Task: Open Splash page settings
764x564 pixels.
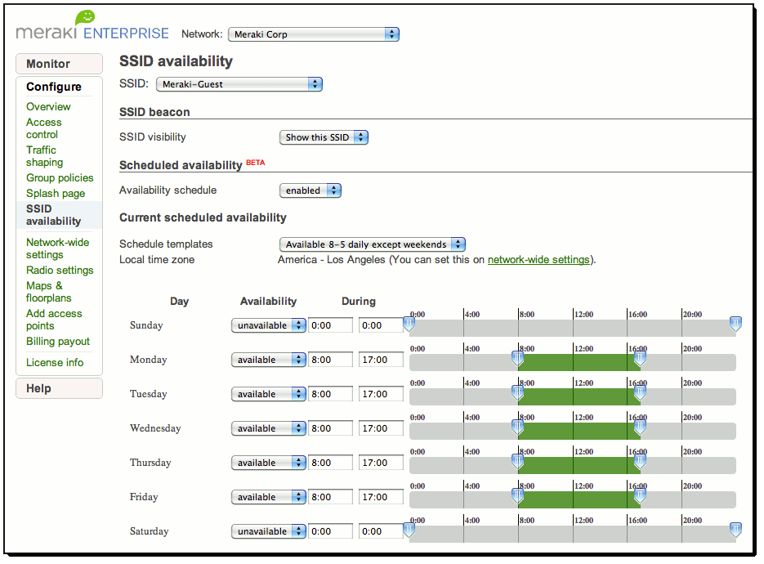Action: click(56, 194)
